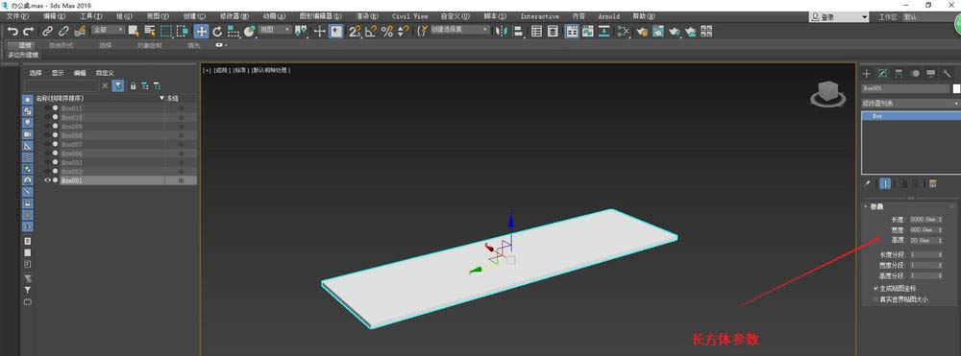Click the Align tool icon
The height and width of the screenshot is (356, 961).
(x=518, y=32)
